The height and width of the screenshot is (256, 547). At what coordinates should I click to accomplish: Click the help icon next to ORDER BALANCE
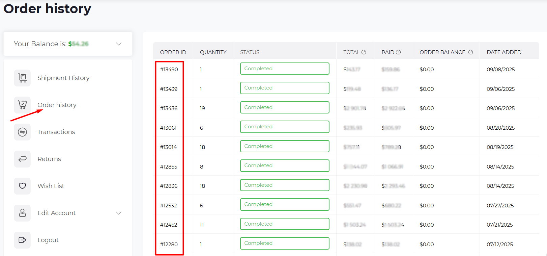tap(470, 52)
